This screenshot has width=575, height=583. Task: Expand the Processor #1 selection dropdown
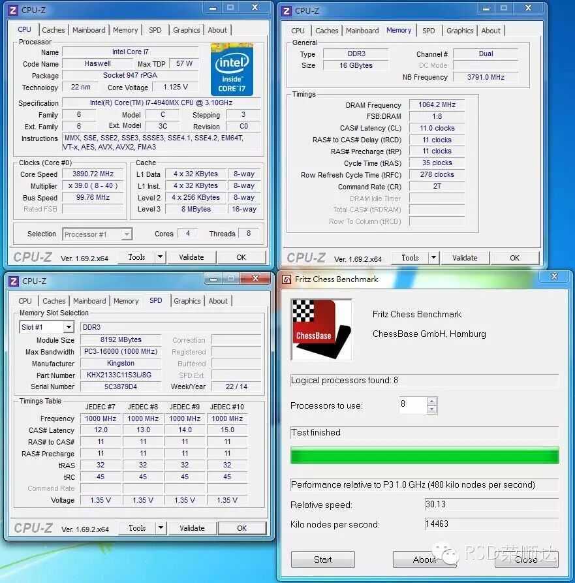point(127,234)
